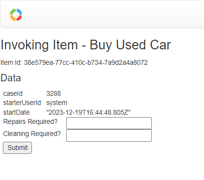Click the 'Invoking Item' heading text

tap(39, 45)
